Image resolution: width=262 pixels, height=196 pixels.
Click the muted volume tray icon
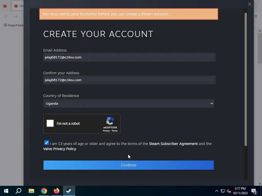[229, 191]
